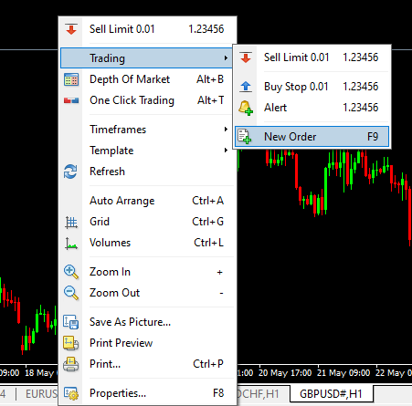Click the Save As Picture icon
This screenshot has height=406, width=412.
click(x=71, y=322)
